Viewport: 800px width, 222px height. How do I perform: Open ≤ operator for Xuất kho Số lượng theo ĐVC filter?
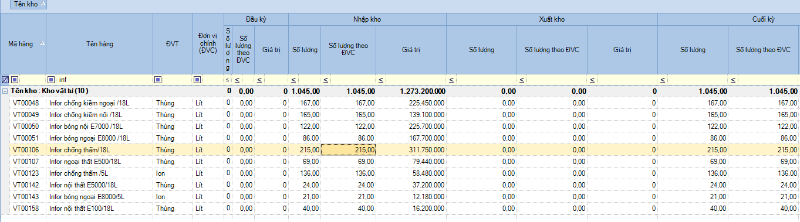[x=522, y=80]
